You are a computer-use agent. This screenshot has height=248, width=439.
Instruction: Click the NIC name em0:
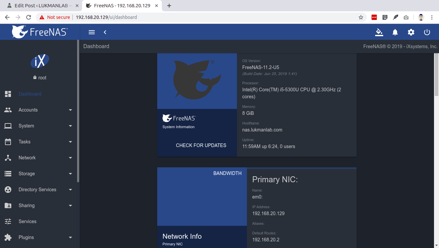[x=257, y=197]
